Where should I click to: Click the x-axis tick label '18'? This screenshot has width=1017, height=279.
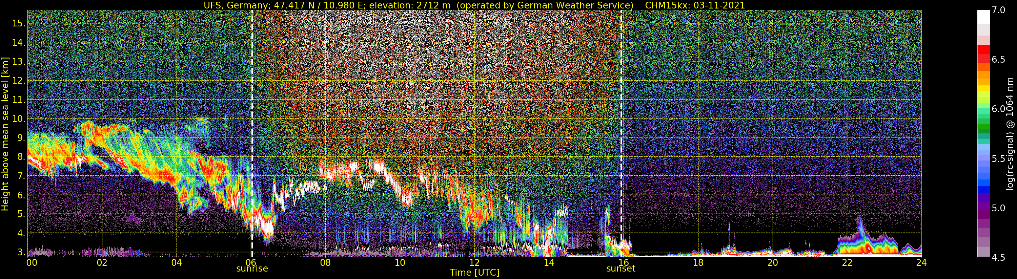click(x=698, y=262)
